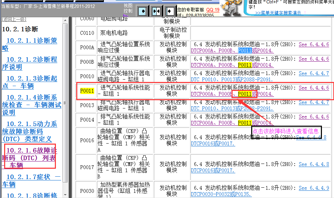Open 10.2.1.5动力系统故障诊断码类型定义
The height and width of the screenshot is (198, 334).
coord(30,131)
